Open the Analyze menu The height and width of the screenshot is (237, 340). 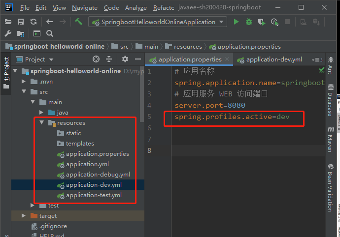pos(136,8)
